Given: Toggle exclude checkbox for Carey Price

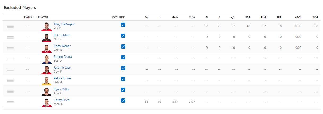Looking at the screenshot, I should [123, 101].
